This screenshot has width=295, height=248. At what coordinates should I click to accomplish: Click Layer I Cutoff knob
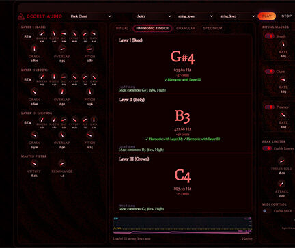click(74, 33)
